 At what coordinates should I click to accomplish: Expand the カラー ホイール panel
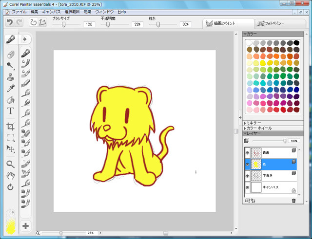tap(245, 128)
